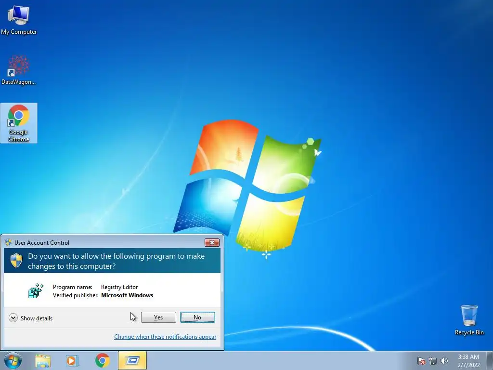Click No to deny Registry Editor
493x370 pixels.
pos(197,317)
